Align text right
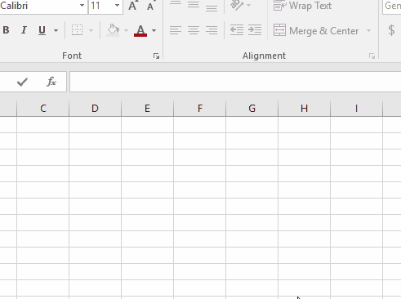 (x=212, y=30)
